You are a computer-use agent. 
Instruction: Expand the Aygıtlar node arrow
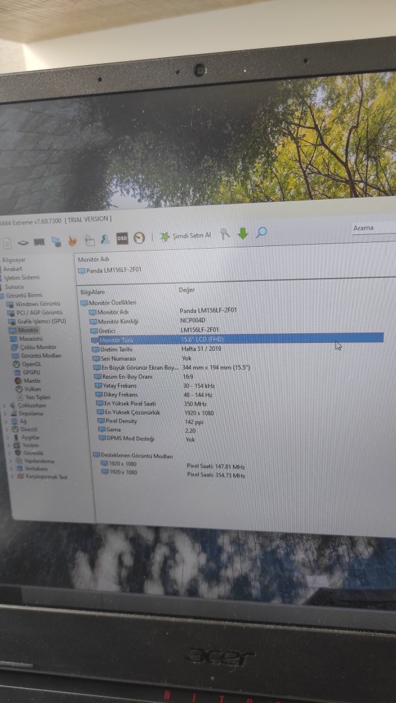(x=7, y=437)
